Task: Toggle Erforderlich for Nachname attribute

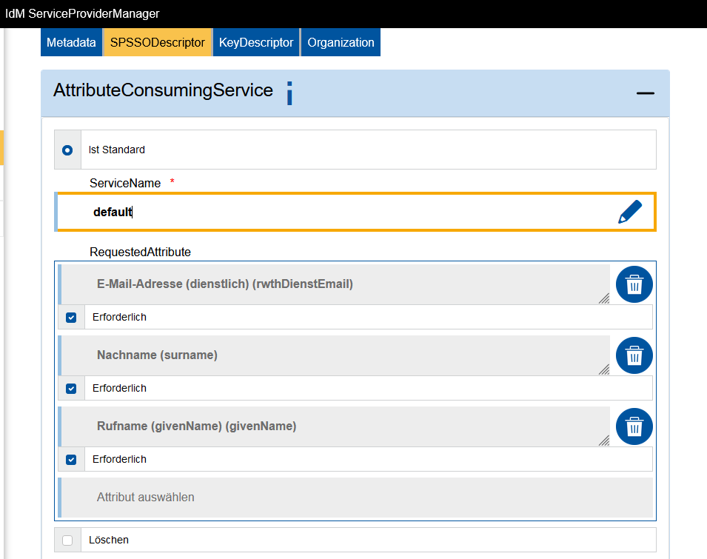Action: pos(71,389)
